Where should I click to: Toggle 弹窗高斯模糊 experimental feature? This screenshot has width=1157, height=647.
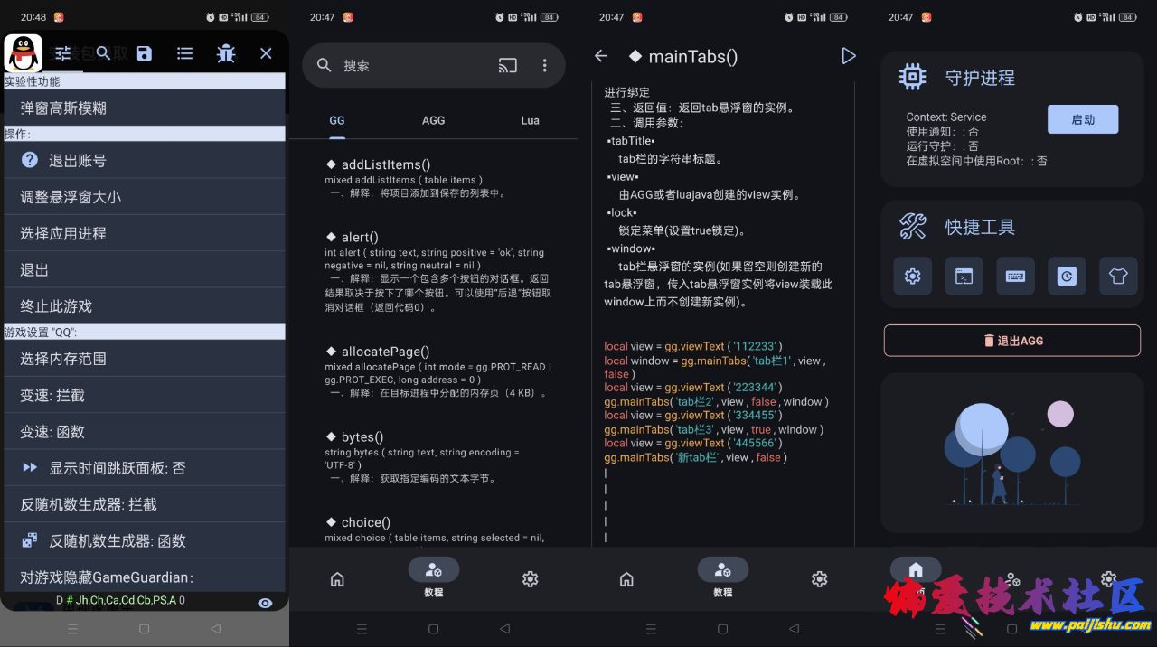coord(145,108)
